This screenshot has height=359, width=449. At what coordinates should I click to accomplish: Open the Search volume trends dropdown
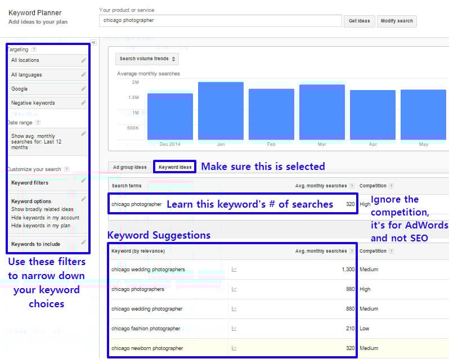pyautogui.click(x=147, y=59)
